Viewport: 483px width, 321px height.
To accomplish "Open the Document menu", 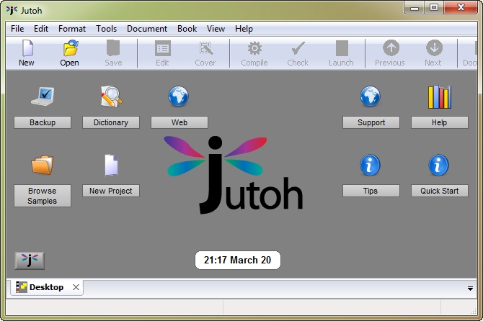I will click(x=147, y=29).
